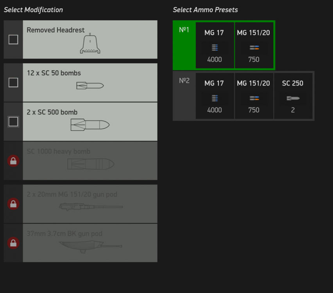Click the 750 round count in preset №1
This screenshot has height=293, width=333.
[254, 59]
